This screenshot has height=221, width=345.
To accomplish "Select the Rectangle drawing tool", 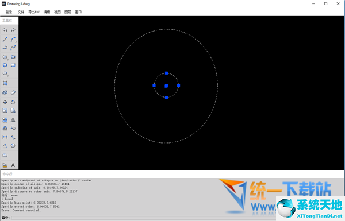I will [13, 65].
